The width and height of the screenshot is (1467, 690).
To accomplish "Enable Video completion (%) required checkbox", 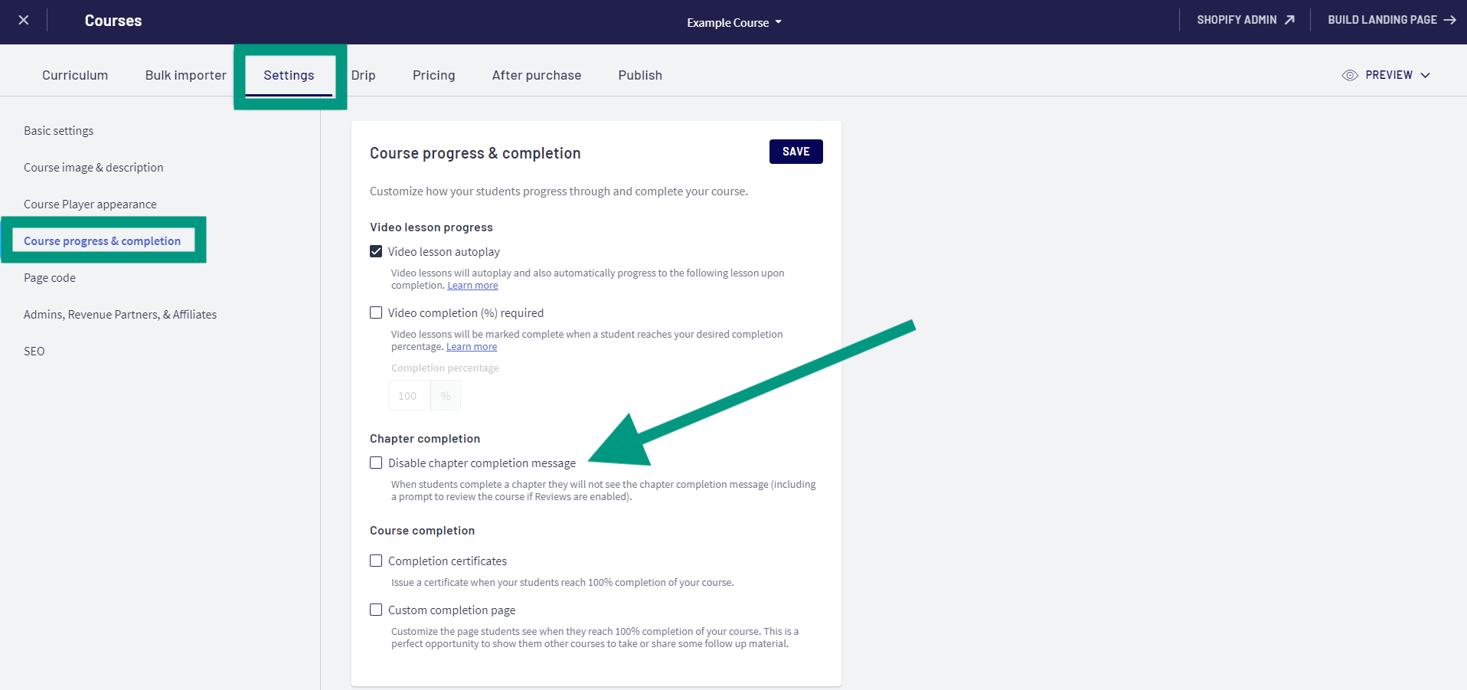I will [x=376, y=312].
